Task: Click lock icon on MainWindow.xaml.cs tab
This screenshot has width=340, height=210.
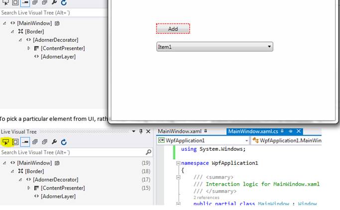Action: 282,131
